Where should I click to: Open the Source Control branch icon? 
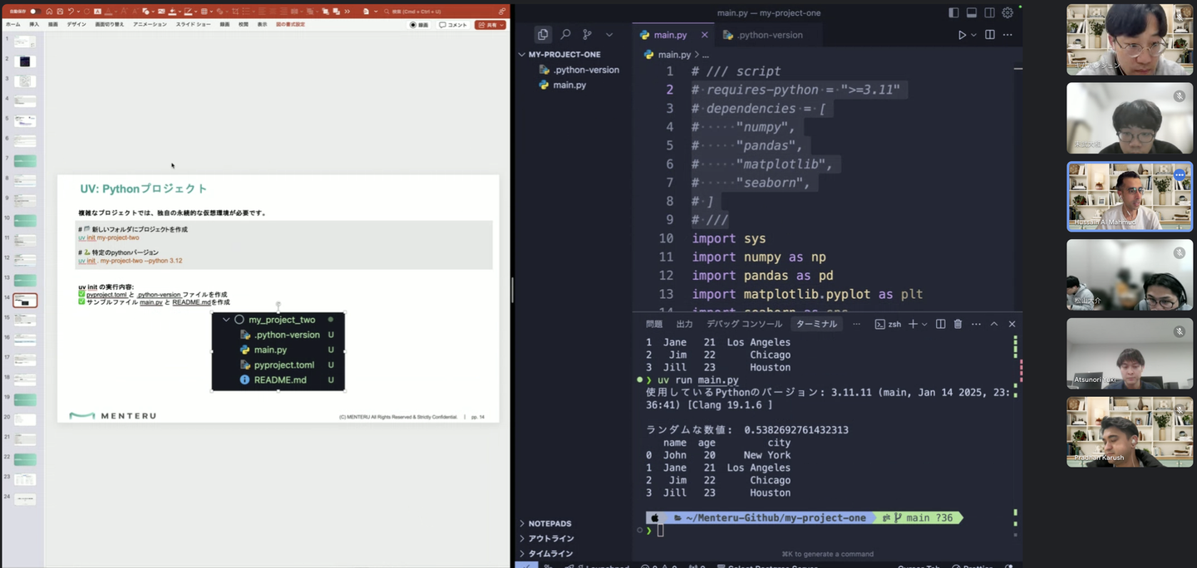[587, 35]
